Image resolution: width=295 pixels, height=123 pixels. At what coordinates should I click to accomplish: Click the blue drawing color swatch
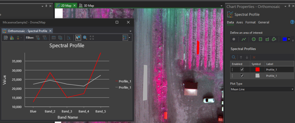tap(284, 39)
